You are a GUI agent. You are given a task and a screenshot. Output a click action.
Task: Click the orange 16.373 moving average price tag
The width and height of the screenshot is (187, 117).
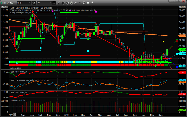[182, 36]
